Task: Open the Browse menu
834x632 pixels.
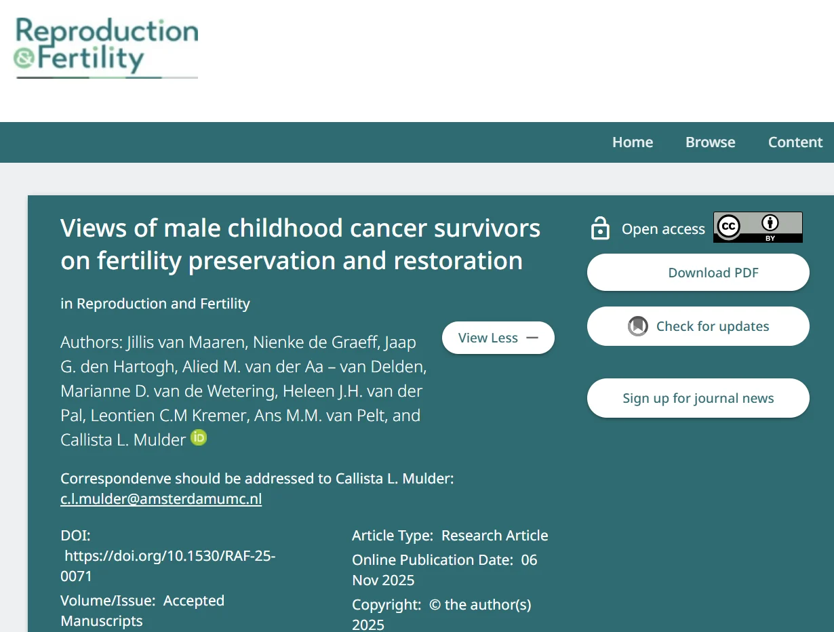Action: tap(710, 142)
